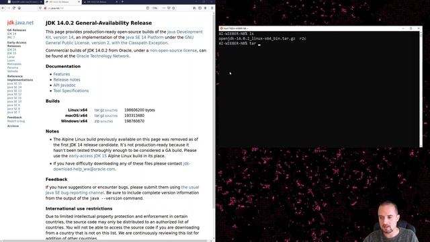430x242 pixels.
Task: Open the Lanai project sidebar link
Action: click(x=11, y=56)
